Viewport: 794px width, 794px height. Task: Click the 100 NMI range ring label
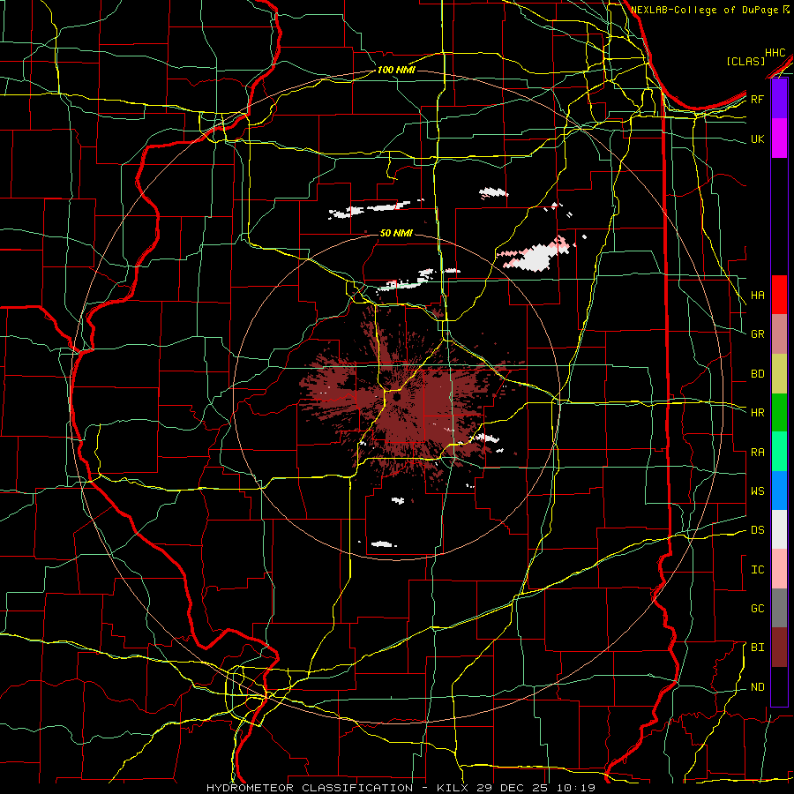pyautogui.click(x=396, y=70)
